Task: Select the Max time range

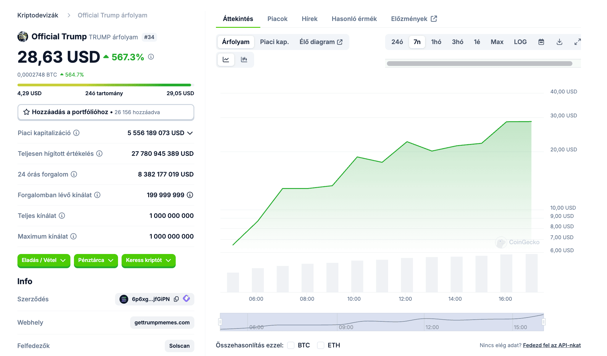Action: 497,42
